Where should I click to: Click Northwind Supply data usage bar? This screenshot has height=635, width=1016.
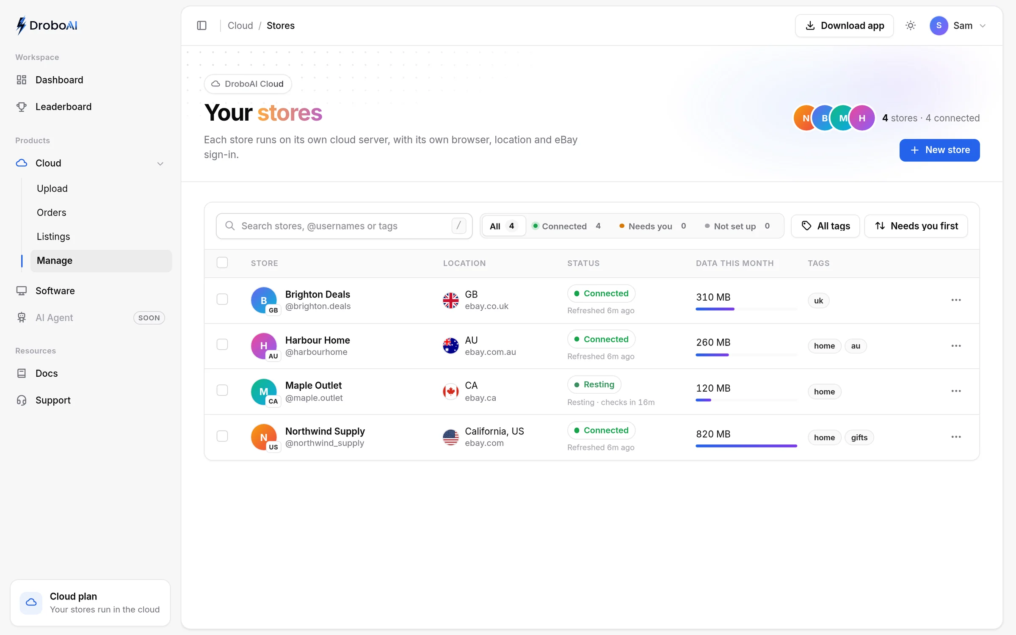click(x=746, y=446)
